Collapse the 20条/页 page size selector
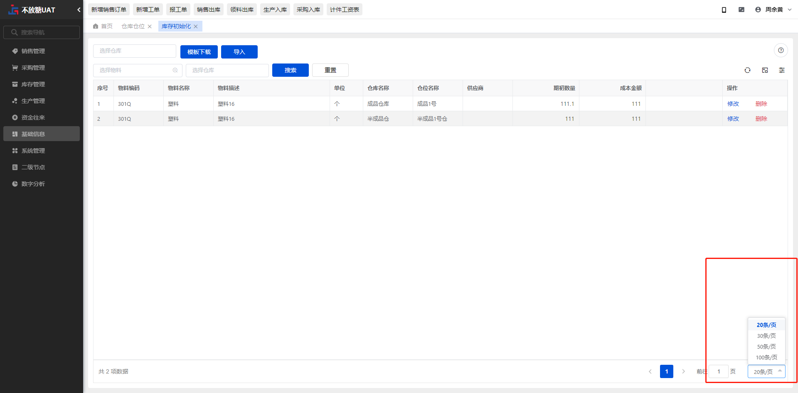The height and width of the screenshot is (393, 798). [x=766, y=371]
